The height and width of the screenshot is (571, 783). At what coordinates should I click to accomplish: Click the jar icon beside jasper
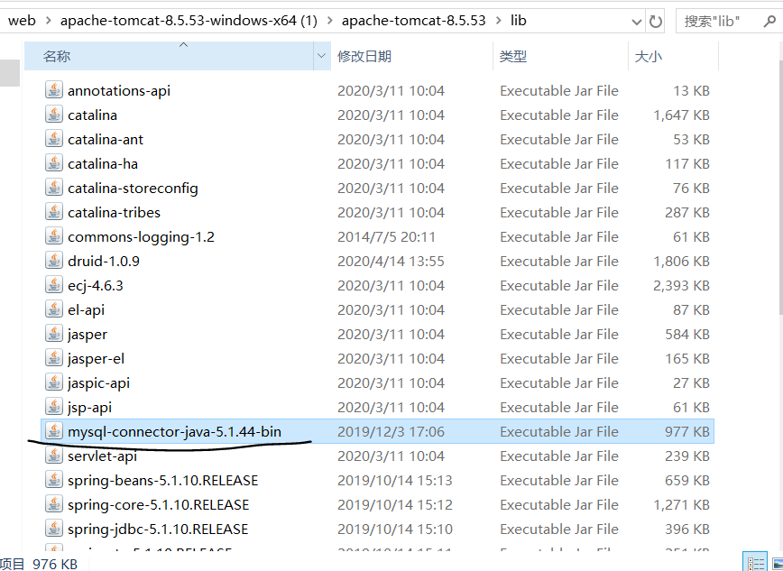[54, 334]
